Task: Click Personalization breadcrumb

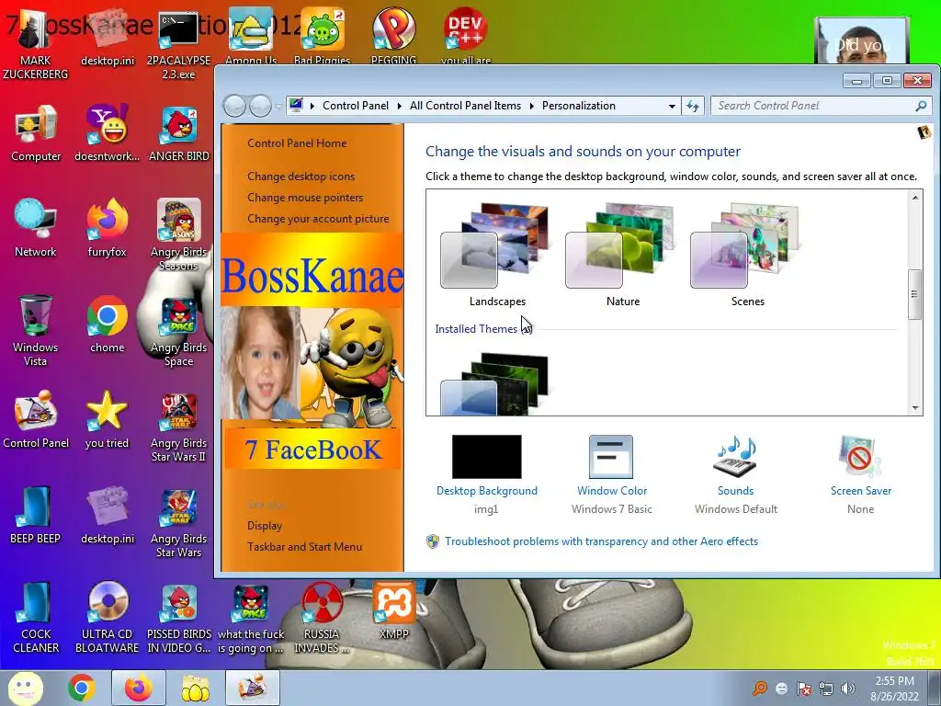Action: (579, 106)
